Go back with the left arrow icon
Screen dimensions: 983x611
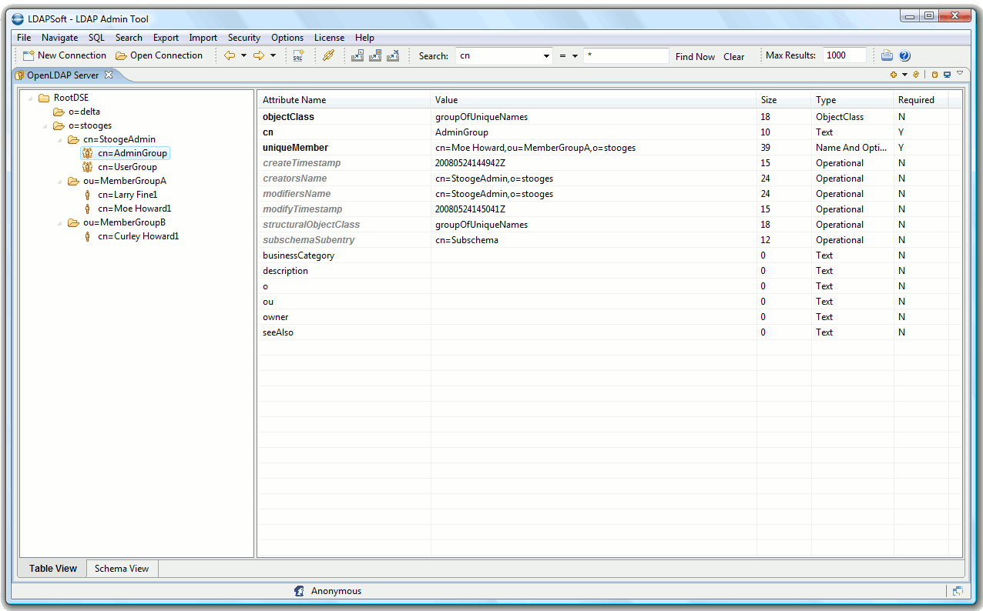pyautogui.click(x=230, y=55)
